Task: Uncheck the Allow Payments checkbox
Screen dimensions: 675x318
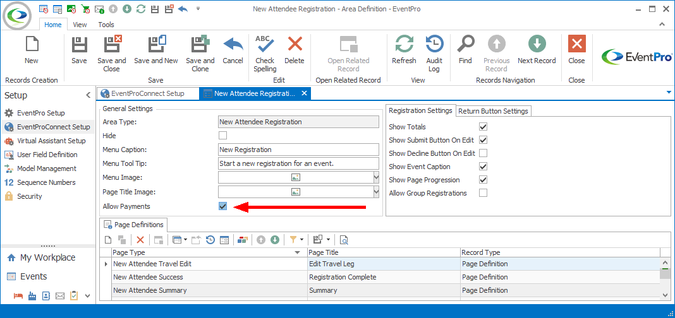Action: [222, 206]
